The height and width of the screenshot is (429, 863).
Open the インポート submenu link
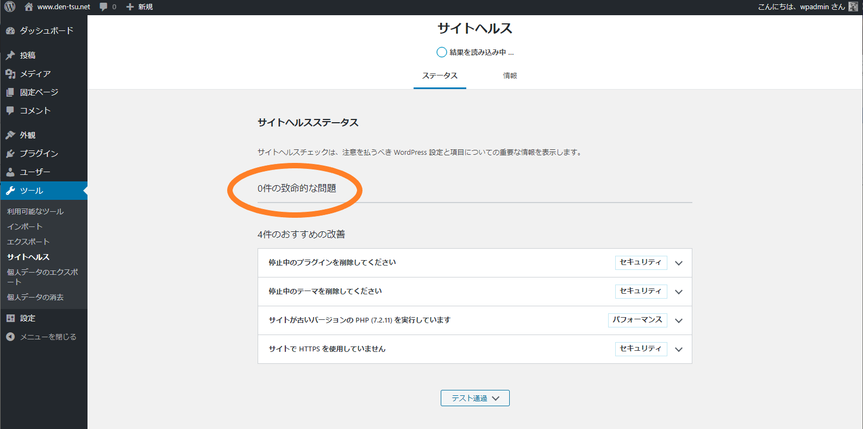(x=24, y=226)
